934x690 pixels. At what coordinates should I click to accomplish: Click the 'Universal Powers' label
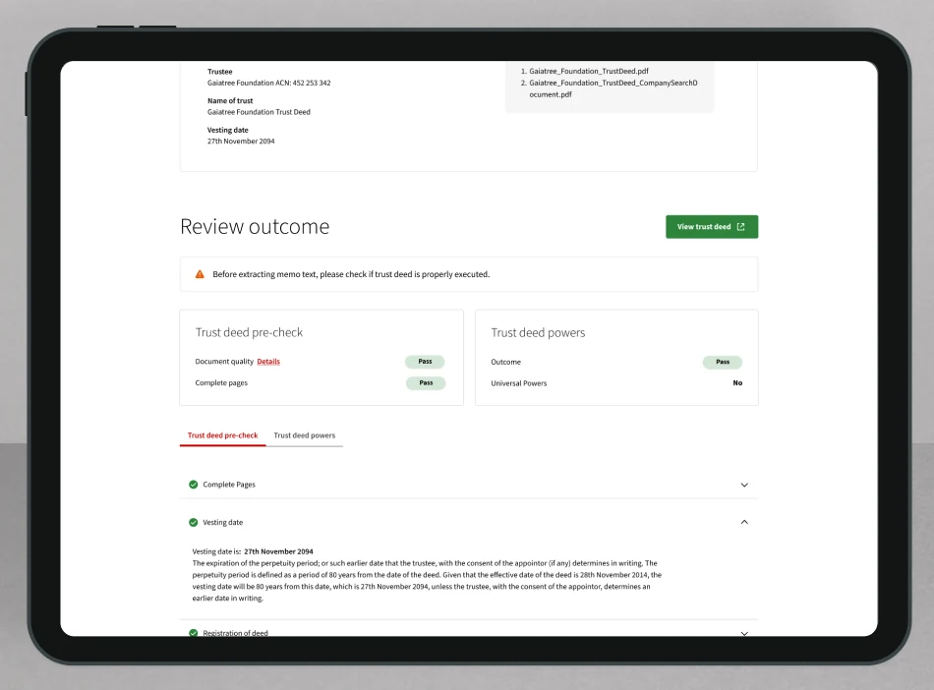518,383
